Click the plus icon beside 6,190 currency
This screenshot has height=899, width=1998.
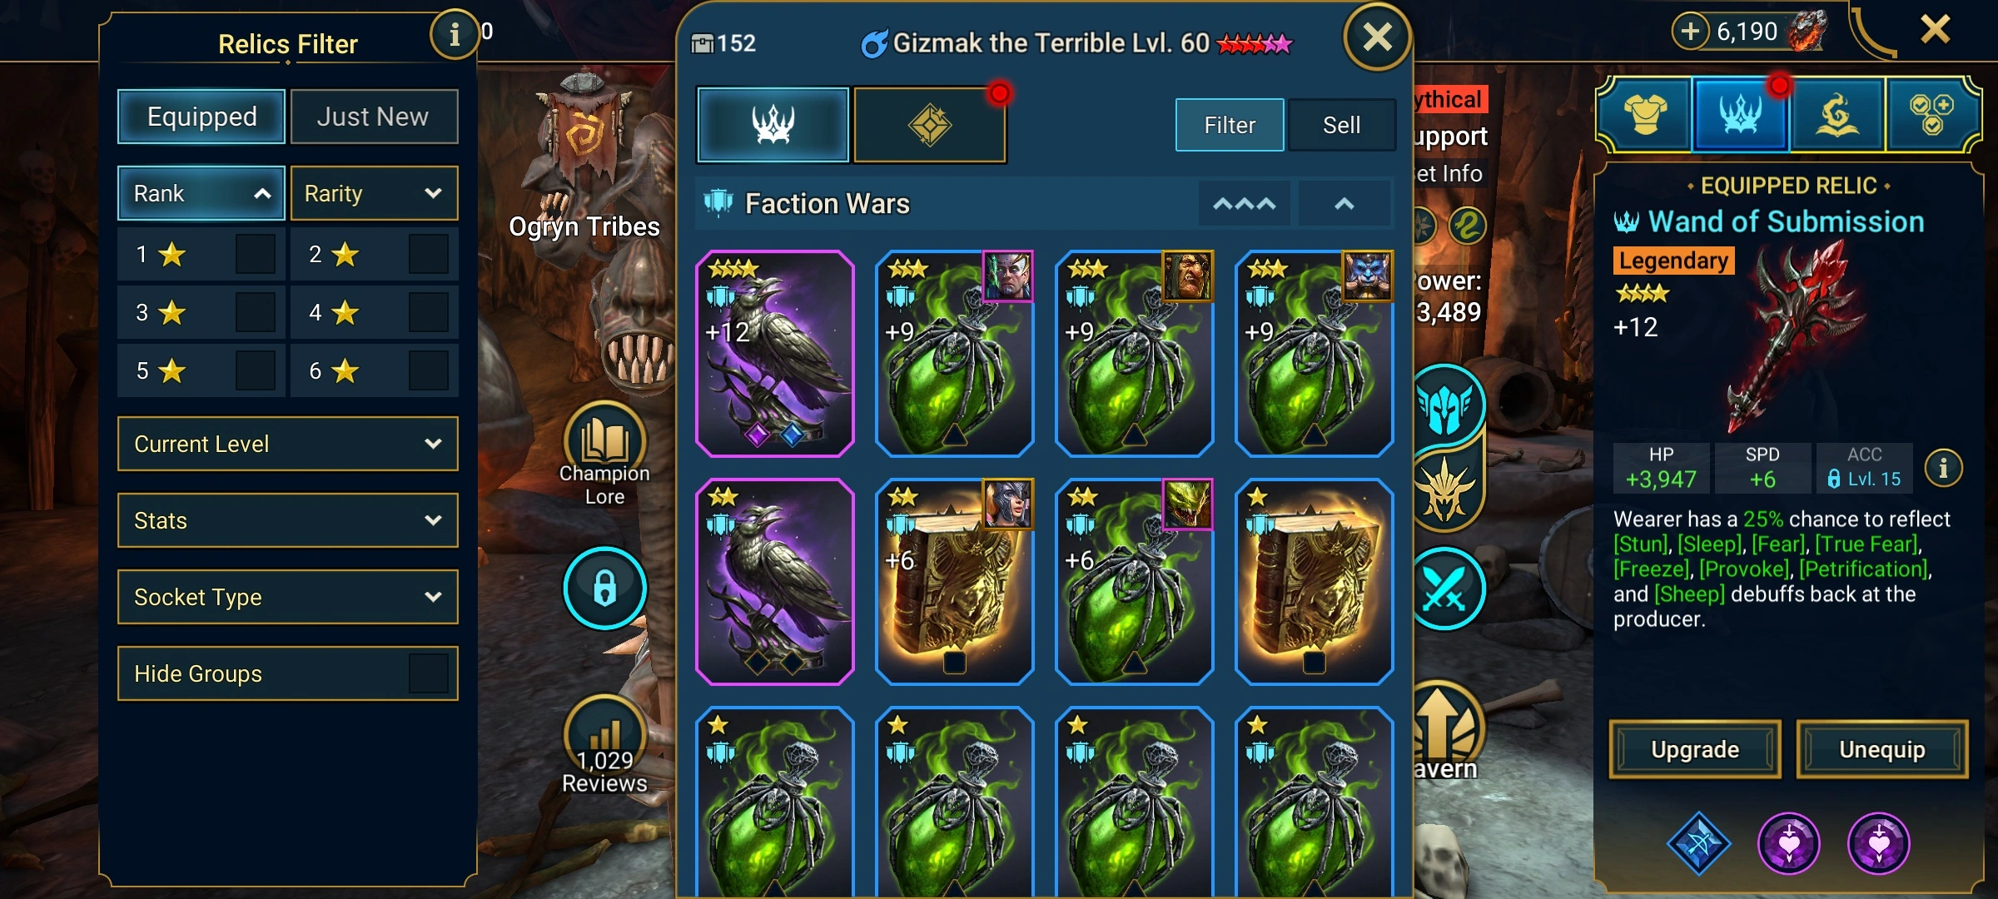1690,32
